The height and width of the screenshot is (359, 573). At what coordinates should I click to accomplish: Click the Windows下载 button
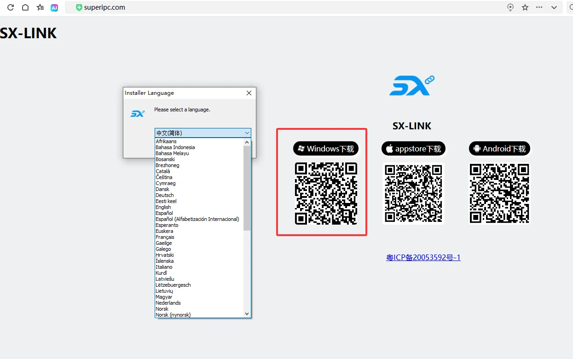(x=326, y=149)
